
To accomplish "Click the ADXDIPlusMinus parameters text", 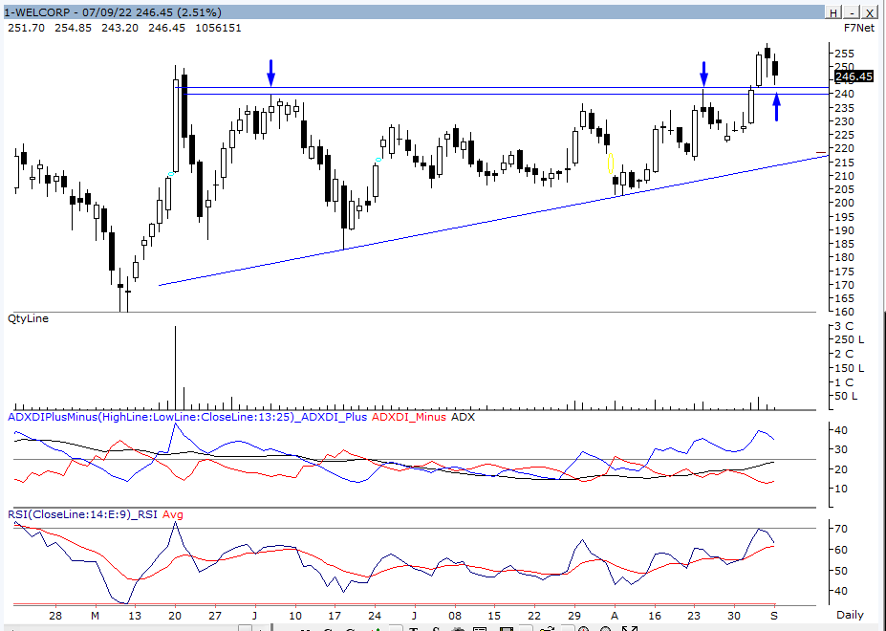I will click(152, 417).
